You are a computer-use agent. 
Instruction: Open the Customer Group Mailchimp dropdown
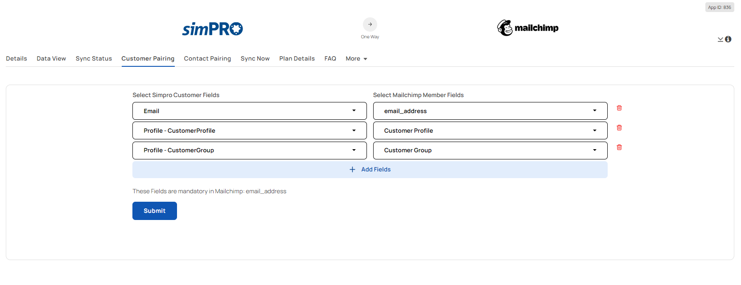pyautogui.click(x=490, y=151)
